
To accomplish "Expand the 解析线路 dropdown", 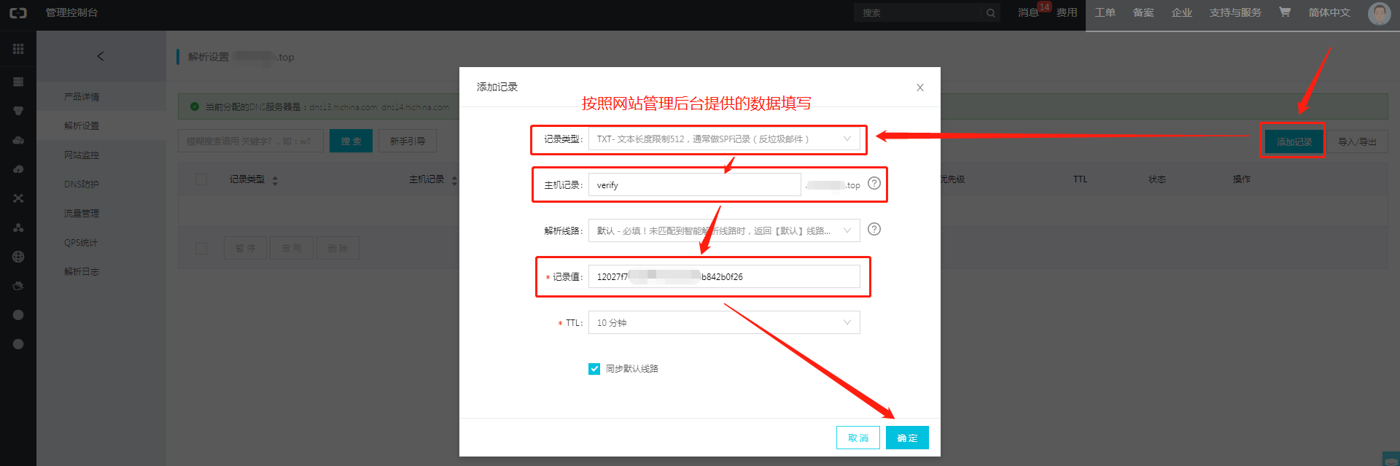I will coord(724,230).
